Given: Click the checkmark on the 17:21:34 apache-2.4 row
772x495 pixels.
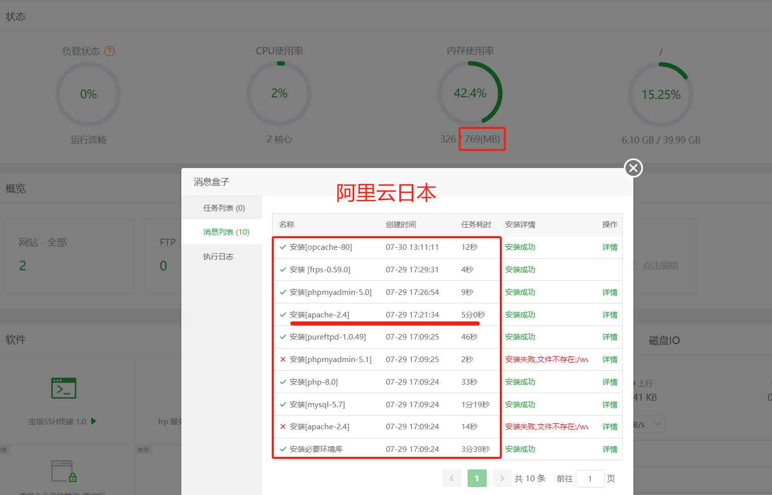Looking at the screenshot, I should (283, 315).
